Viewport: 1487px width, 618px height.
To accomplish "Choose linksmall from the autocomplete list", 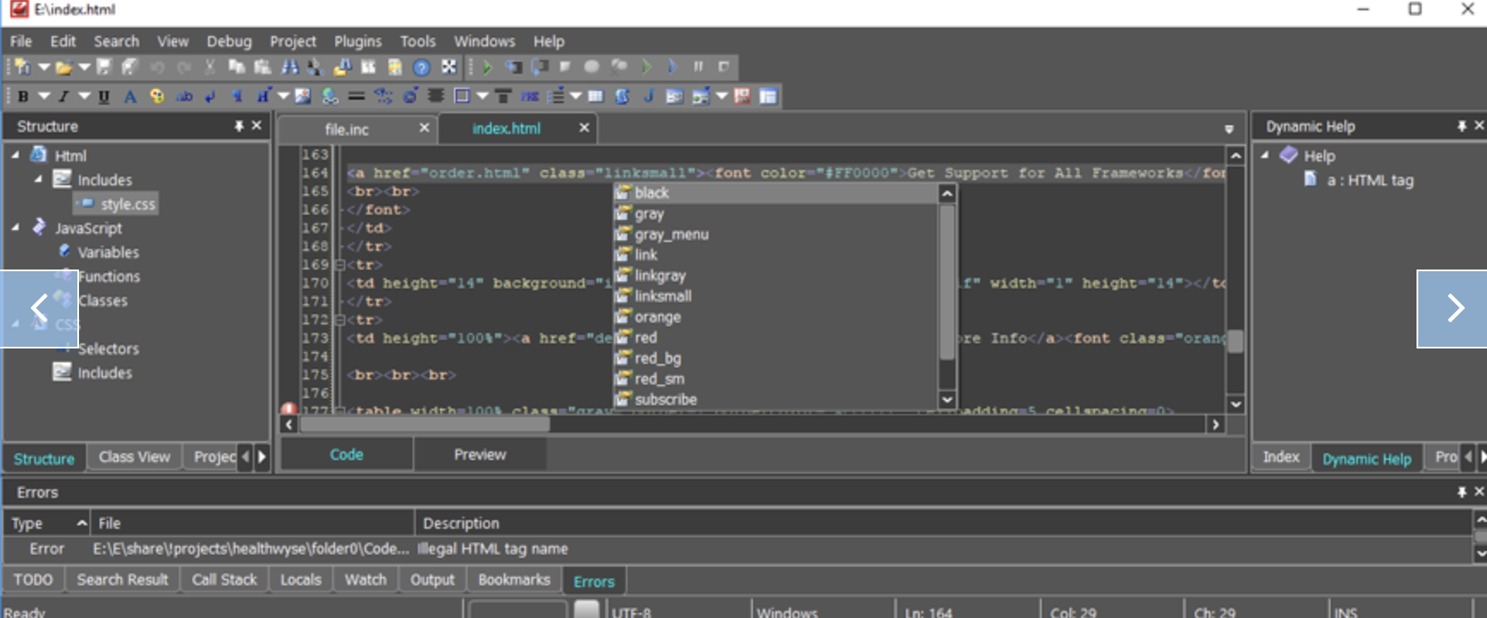I will click(x=663, y=296).
